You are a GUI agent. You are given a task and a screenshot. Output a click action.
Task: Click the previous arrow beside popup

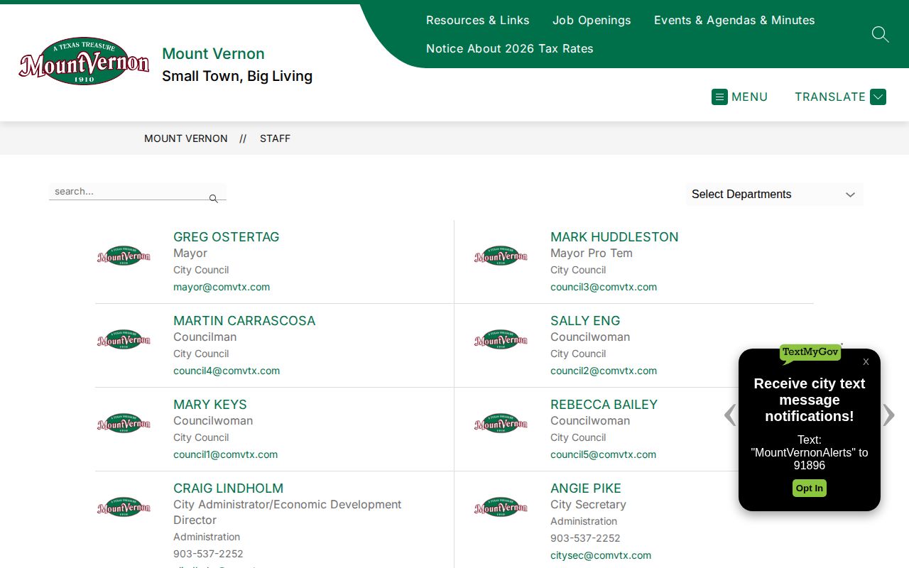[730, 415]
